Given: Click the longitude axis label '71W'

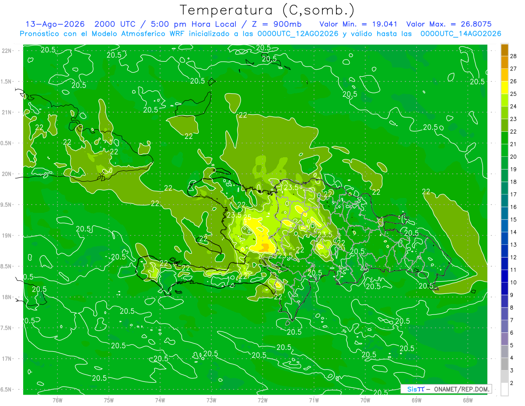Looking at the screenshot, I should pyautogui.click(x=314, y=400).
